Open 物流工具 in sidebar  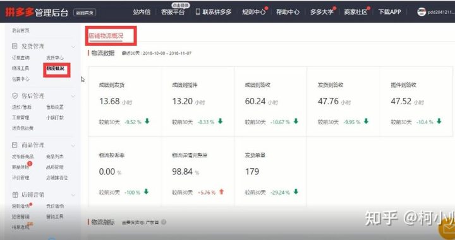[21, 68]
